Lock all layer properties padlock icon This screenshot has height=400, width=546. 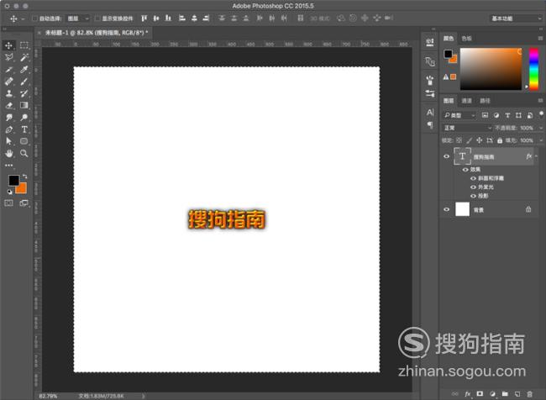pyautogui.click(x=500, y=140)
